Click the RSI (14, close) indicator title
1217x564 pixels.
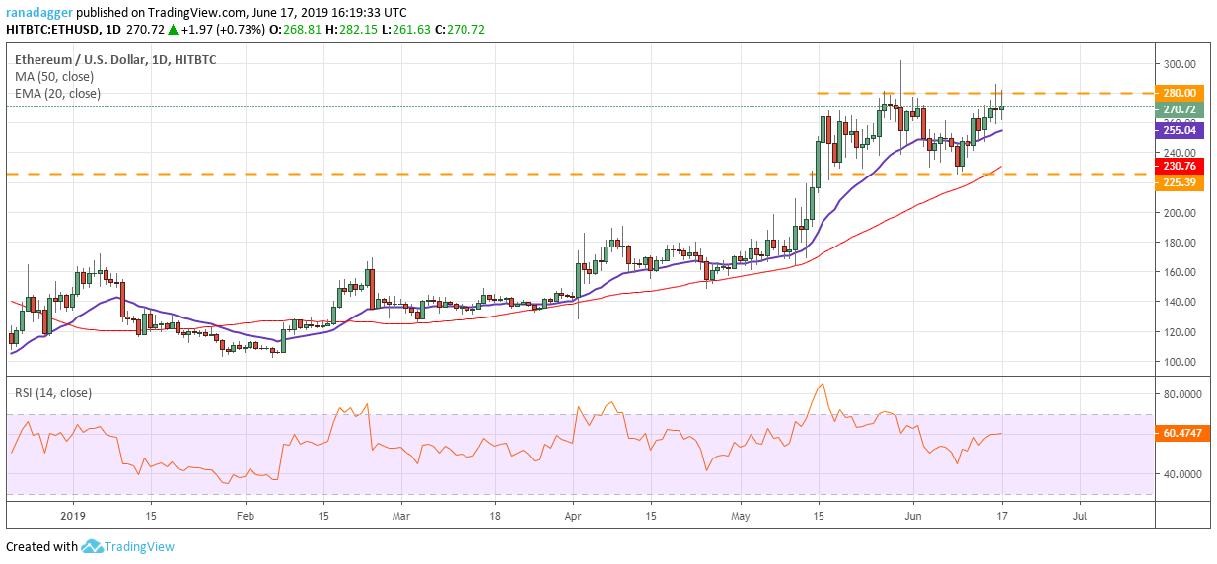53,393
